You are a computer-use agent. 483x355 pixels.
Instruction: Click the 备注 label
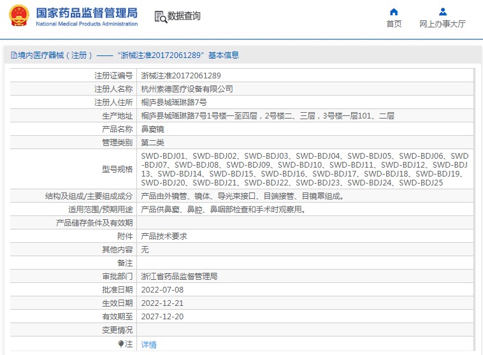pos(125,263)
